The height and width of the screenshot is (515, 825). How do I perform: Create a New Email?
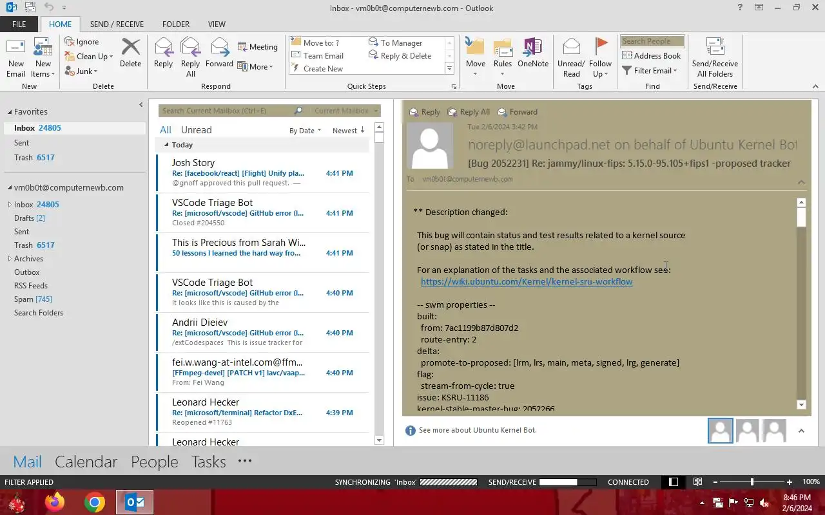click(x=16, y=58)
